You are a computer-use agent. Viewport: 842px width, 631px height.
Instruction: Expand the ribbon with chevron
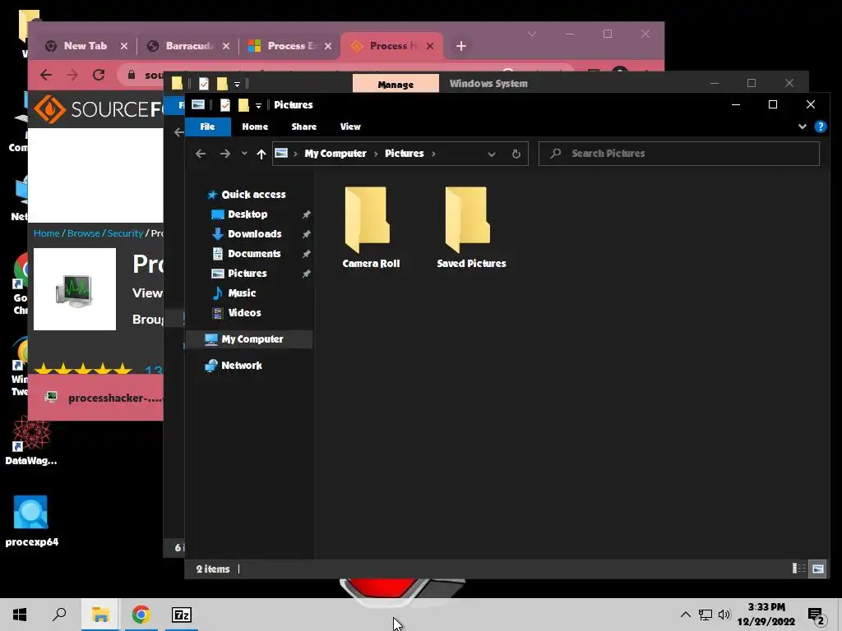tap(802, 127)
